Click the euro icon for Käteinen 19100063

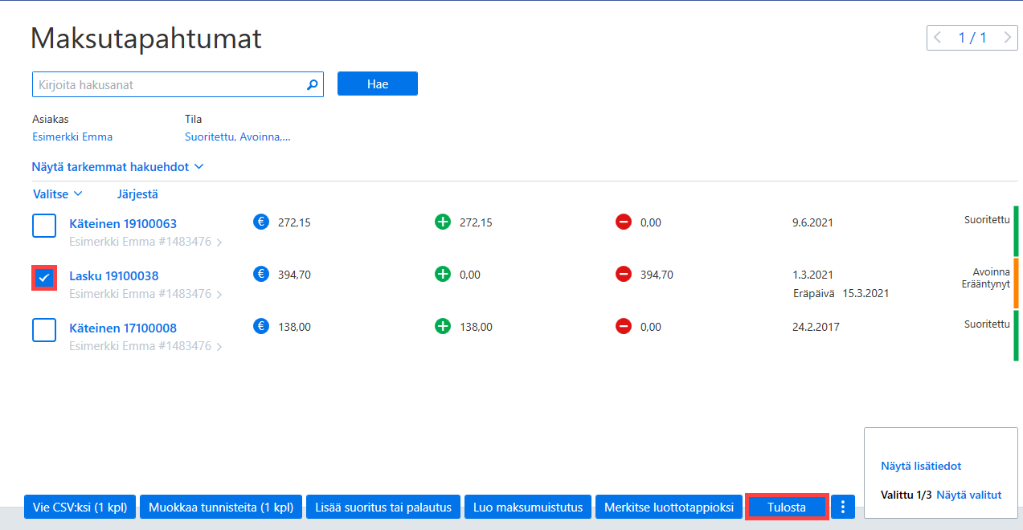point(260,222)
